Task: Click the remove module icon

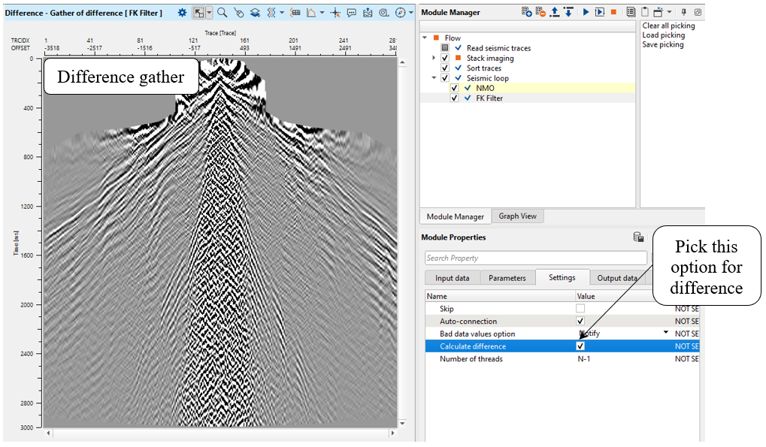Action: pos(541,13)
